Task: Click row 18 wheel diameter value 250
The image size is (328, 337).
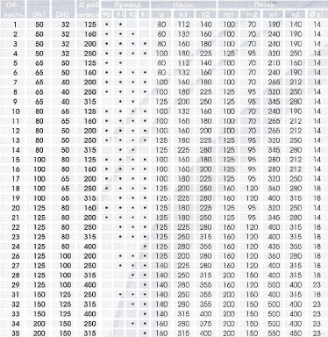Action: pyautogui.click(x=90, y=189)
